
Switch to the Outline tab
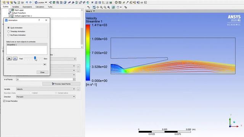(6, 7)
